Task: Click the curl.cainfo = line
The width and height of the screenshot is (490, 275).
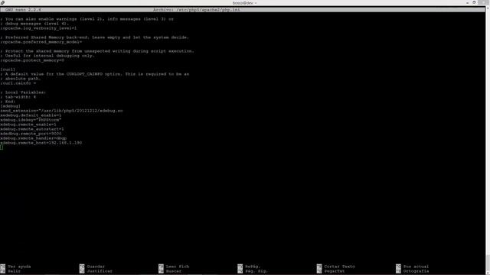Action: click(x=18, y=83)
